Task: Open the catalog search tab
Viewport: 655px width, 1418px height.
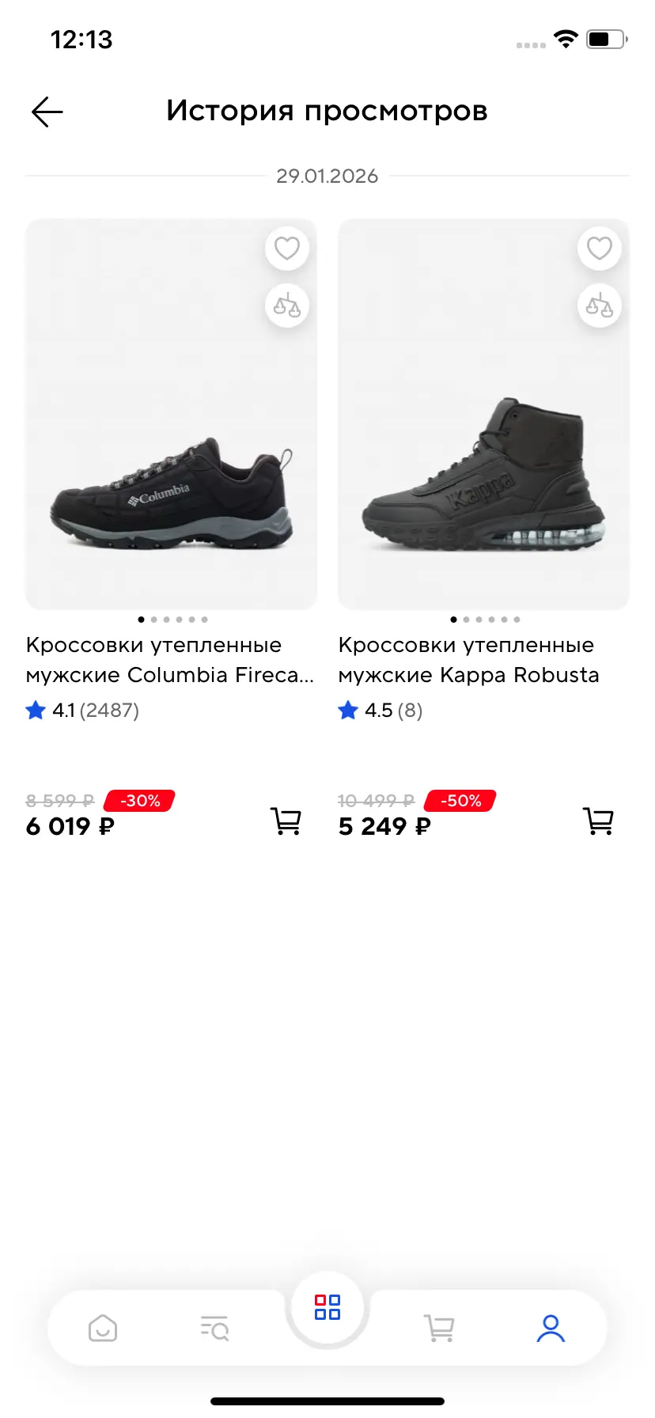Action: pyautogui.click(x=214, y=1328)
